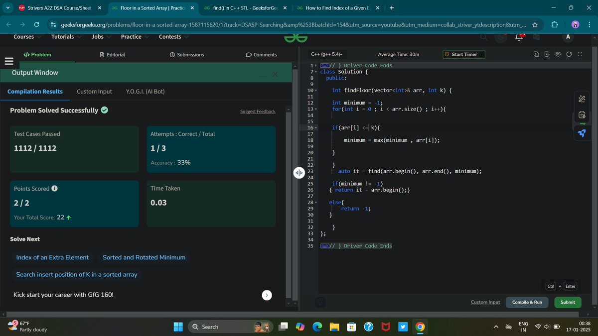Reload the page with browser refresh button
598x336 pixels.
[x=36, y=24]
